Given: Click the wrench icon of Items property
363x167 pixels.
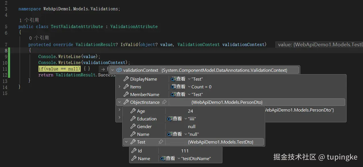Looking at the screenshot, I should [x=126, y=87].
